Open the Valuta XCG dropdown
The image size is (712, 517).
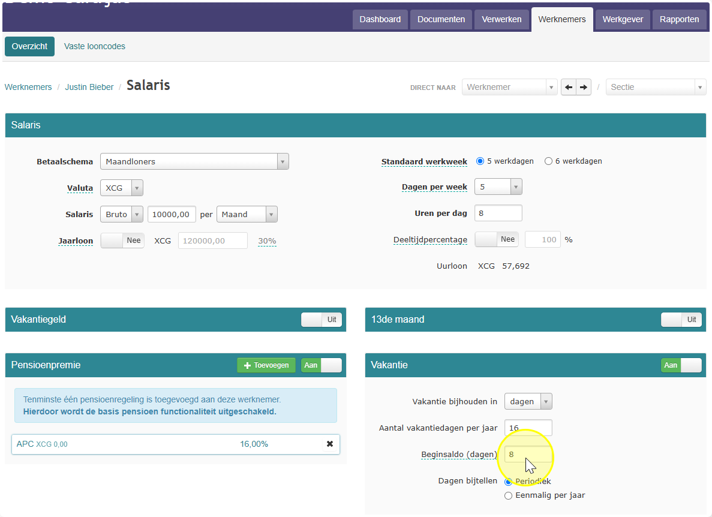tap(122, 188)
